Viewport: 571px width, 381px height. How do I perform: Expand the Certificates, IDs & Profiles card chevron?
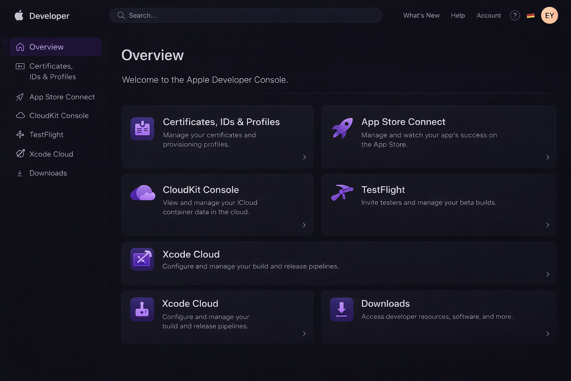point(304,157)
